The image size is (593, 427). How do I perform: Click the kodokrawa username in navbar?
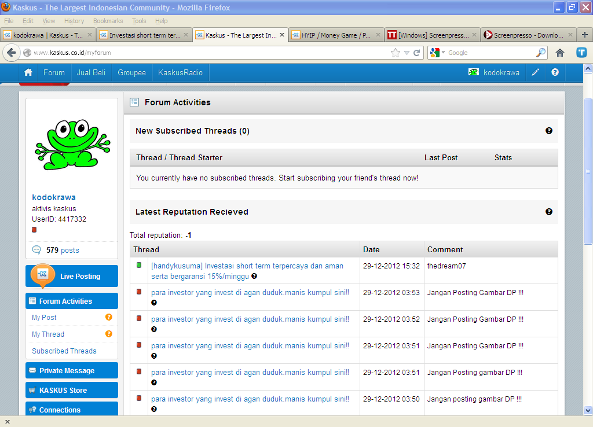502,72
